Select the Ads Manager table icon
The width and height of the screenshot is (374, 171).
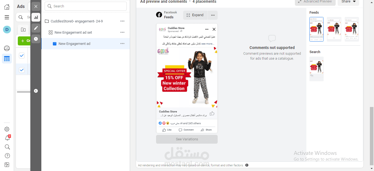click(x=7, y=59)
